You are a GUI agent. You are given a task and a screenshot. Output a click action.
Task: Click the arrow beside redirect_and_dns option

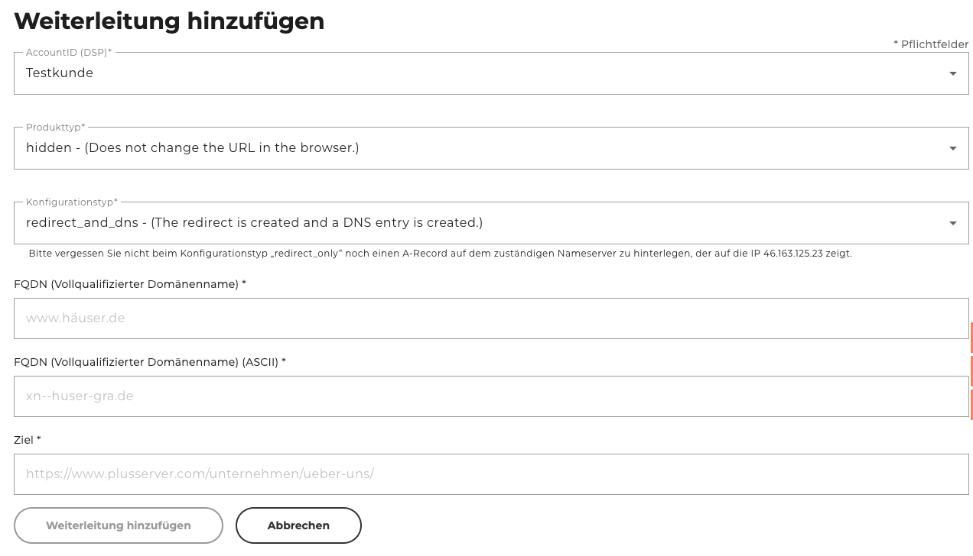tap(952, 223)
